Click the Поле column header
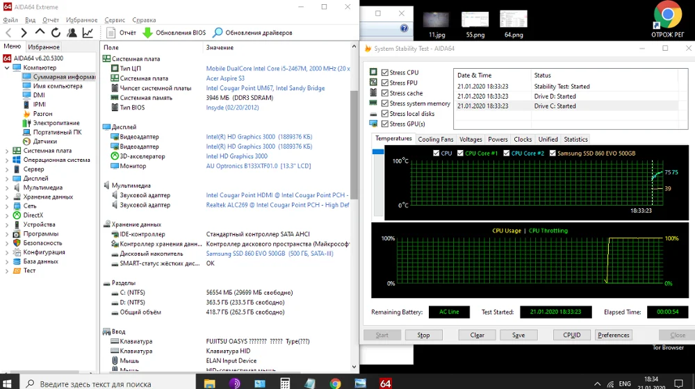695x389 pixels. click(x=111, y=47)
